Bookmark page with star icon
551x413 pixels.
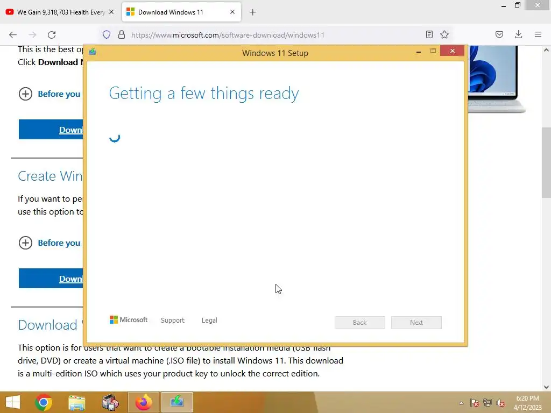444,34
